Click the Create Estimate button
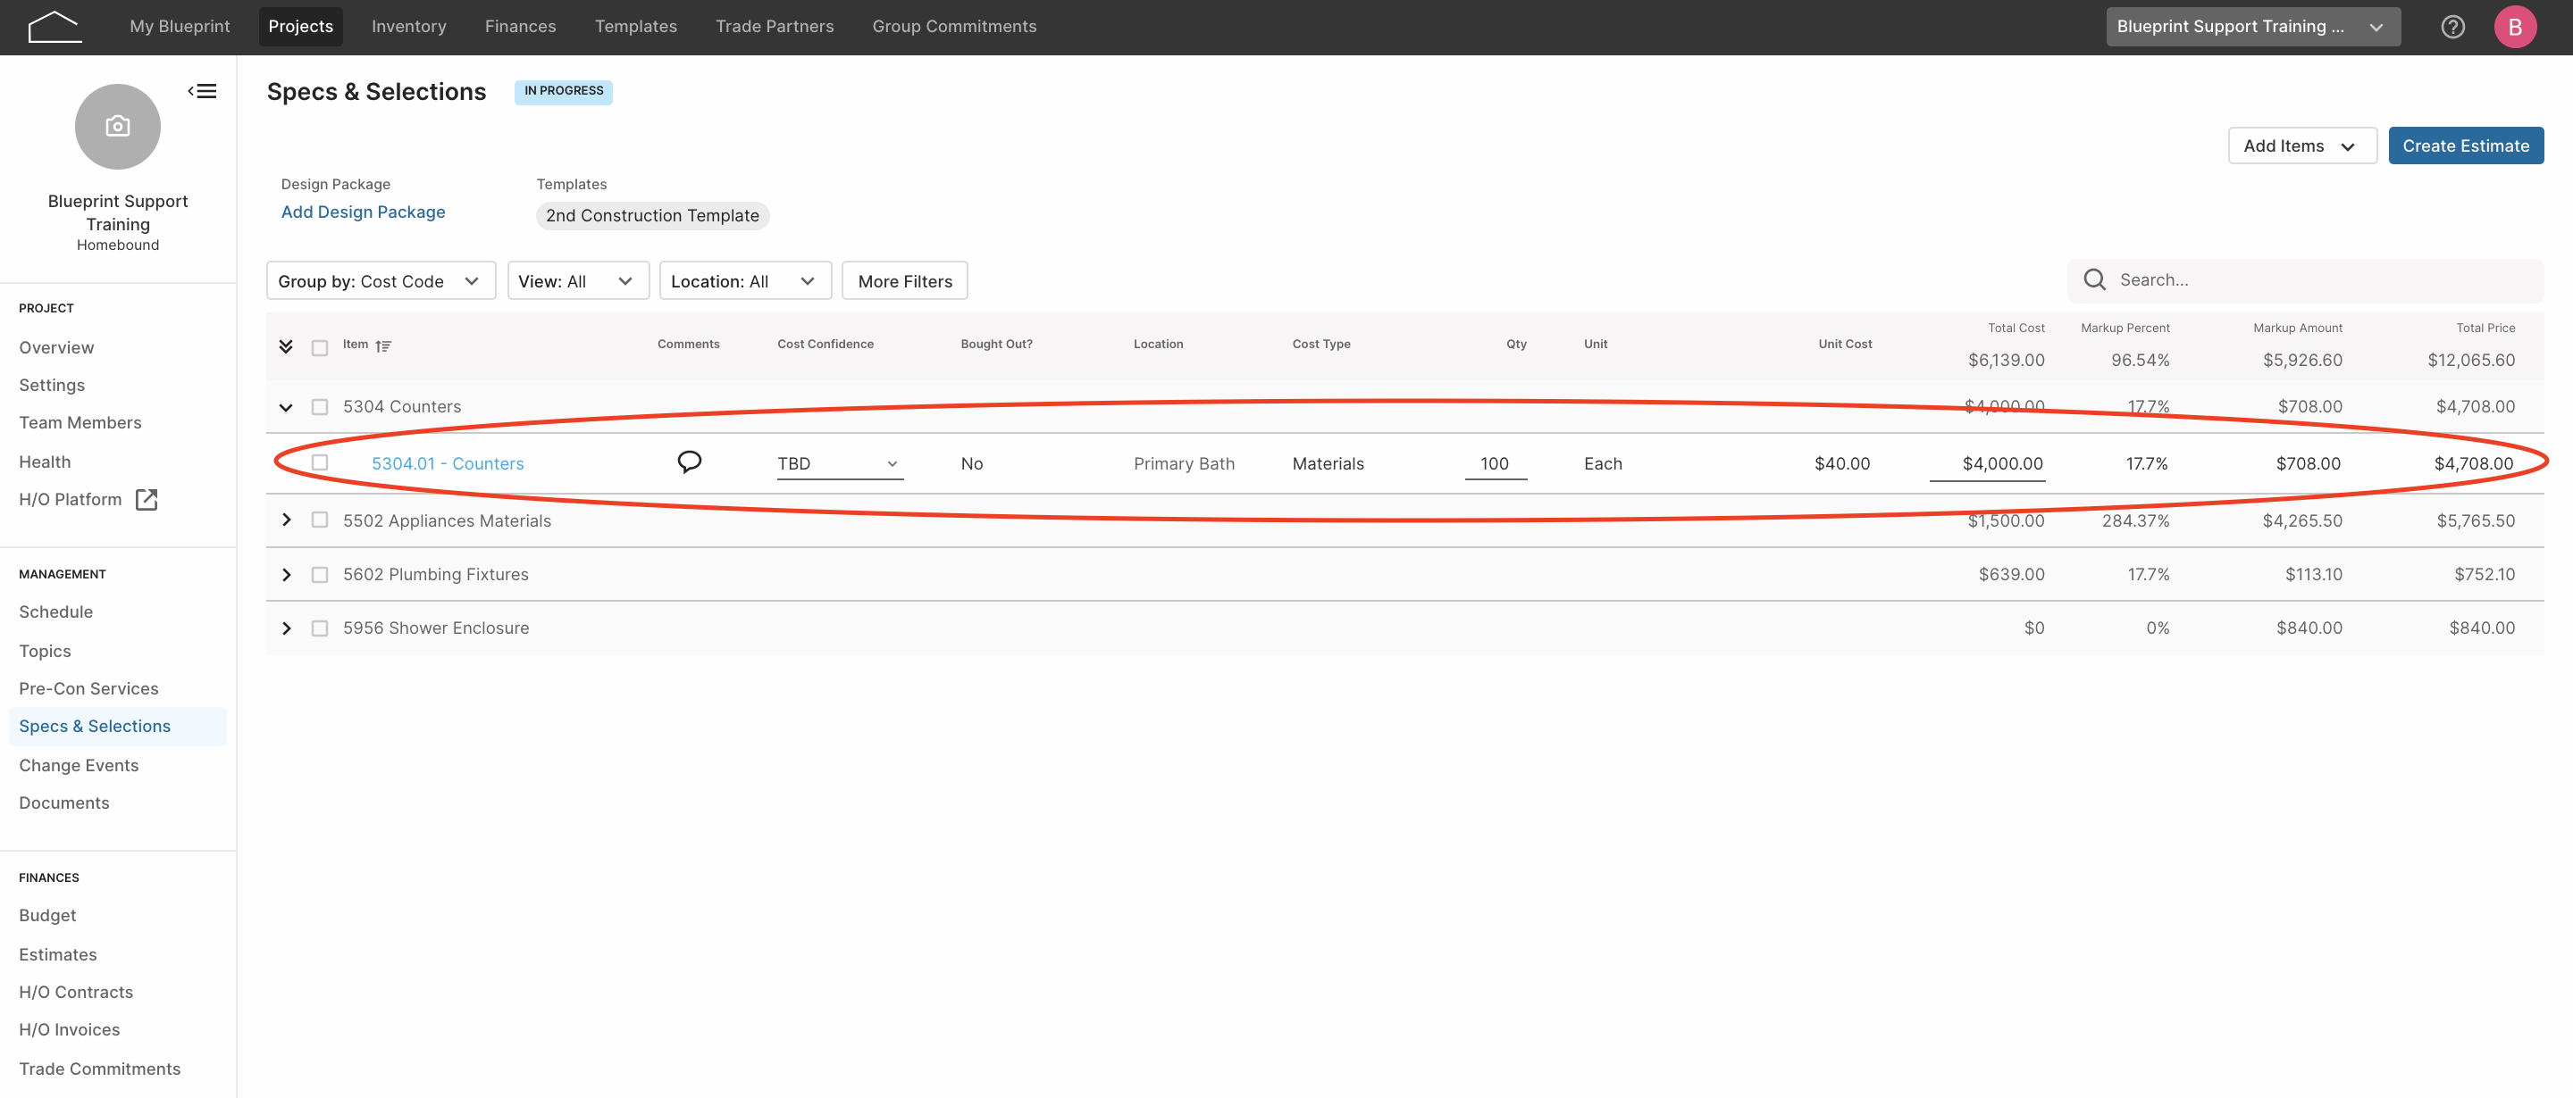 point(2465,146)
